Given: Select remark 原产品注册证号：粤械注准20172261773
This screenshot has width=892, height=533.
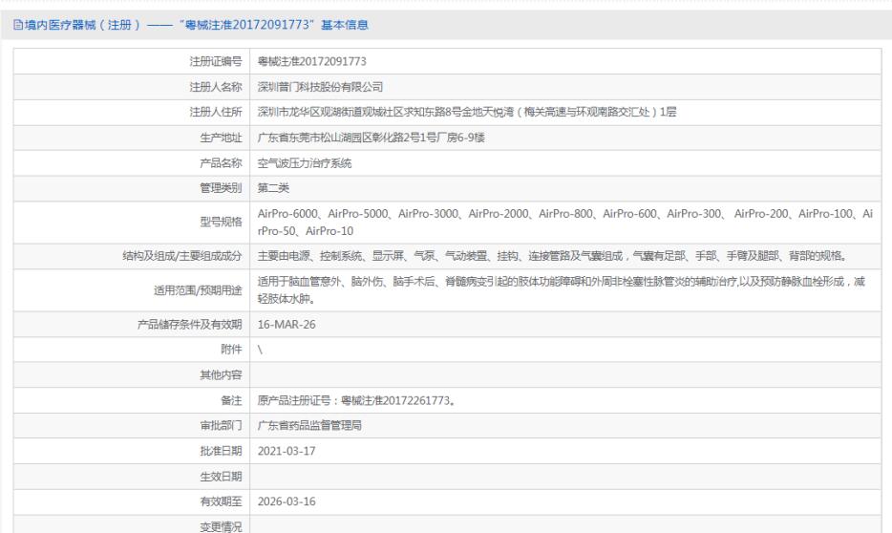Looking at the screenshot, I should tap(356, 400).
